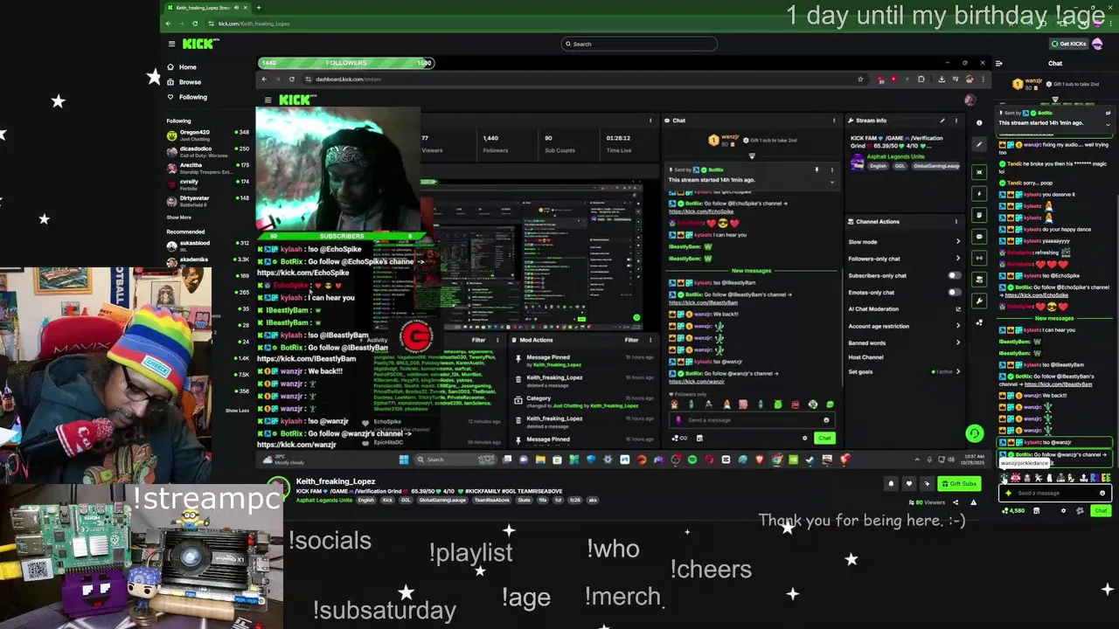Click the wrench icon in dashboard sidebar
1119x629 pixels.
pyautogui.click(x=979, y=301)
